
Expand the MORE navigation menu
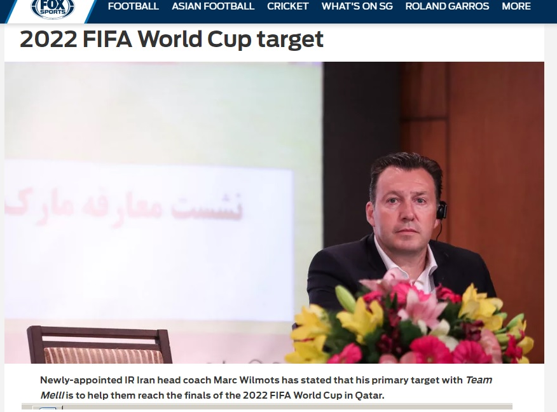(x=516, y=6)
